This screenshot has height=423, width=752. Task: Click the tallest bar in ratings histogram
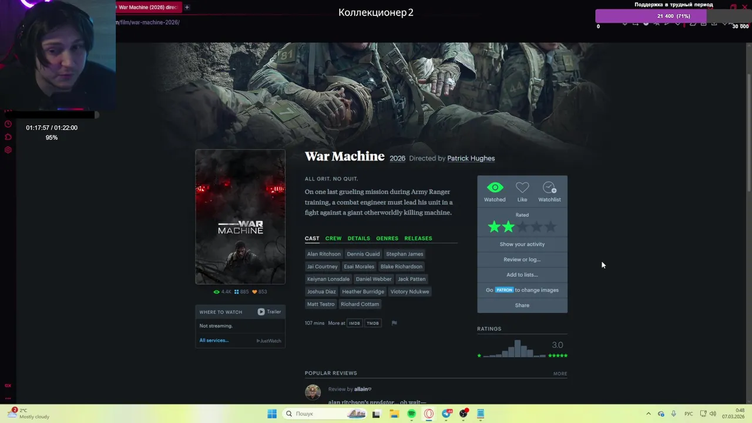tap(518, 348)
